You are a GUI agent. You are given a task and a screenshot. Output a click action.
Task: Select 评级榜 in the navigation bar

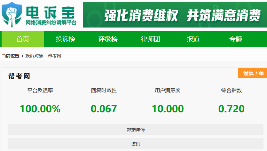[108, 39]
